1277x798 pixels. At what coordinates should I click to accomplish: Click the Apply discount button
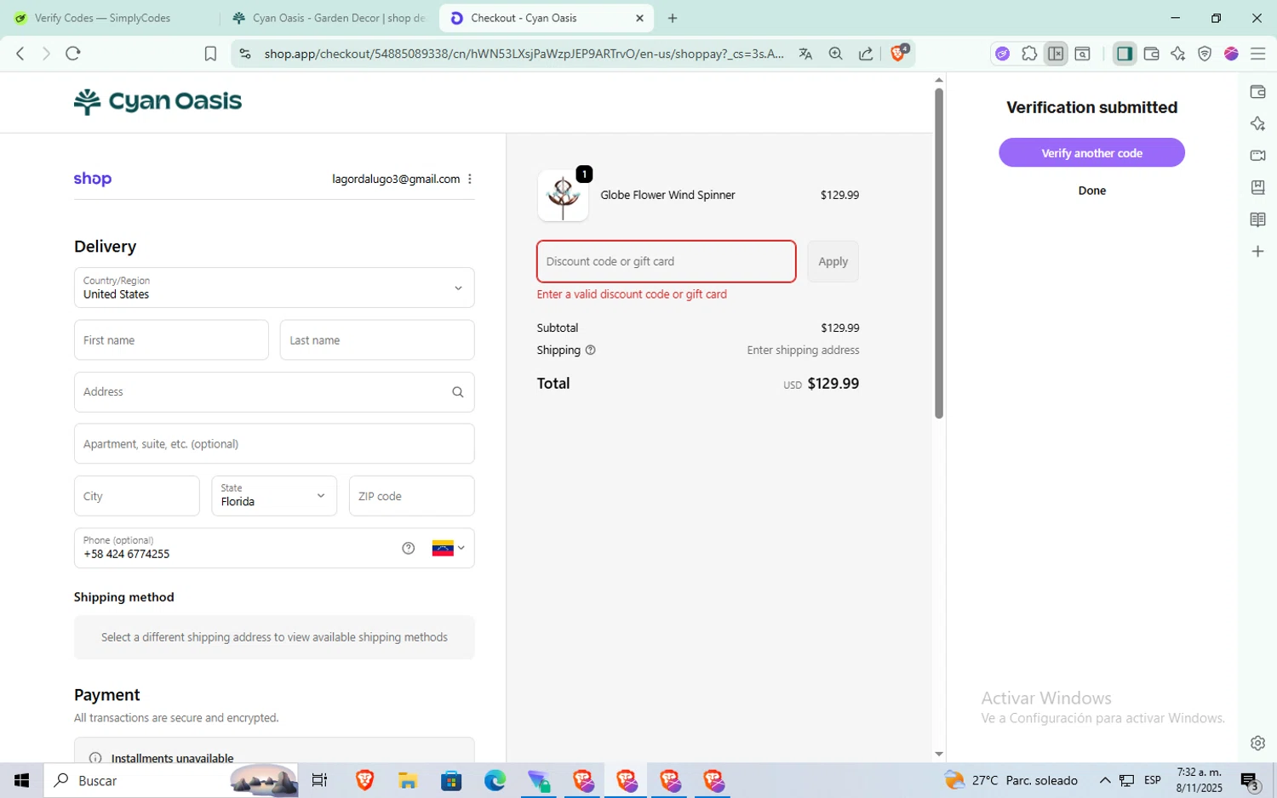tap(833, 261)
